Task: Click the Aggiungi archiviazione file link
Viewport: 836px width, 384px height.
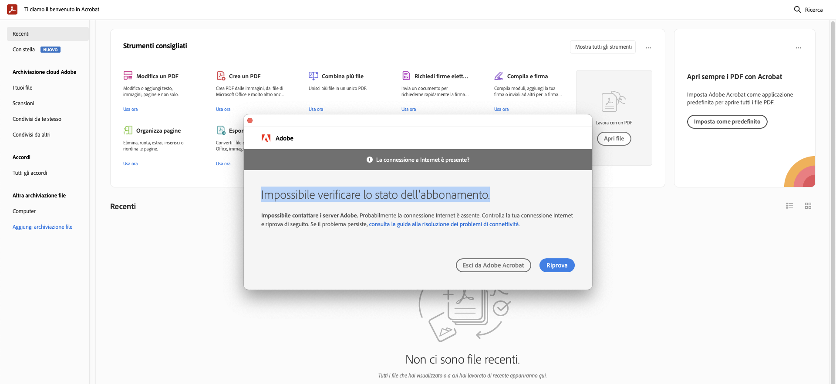Action: (43, 227)
